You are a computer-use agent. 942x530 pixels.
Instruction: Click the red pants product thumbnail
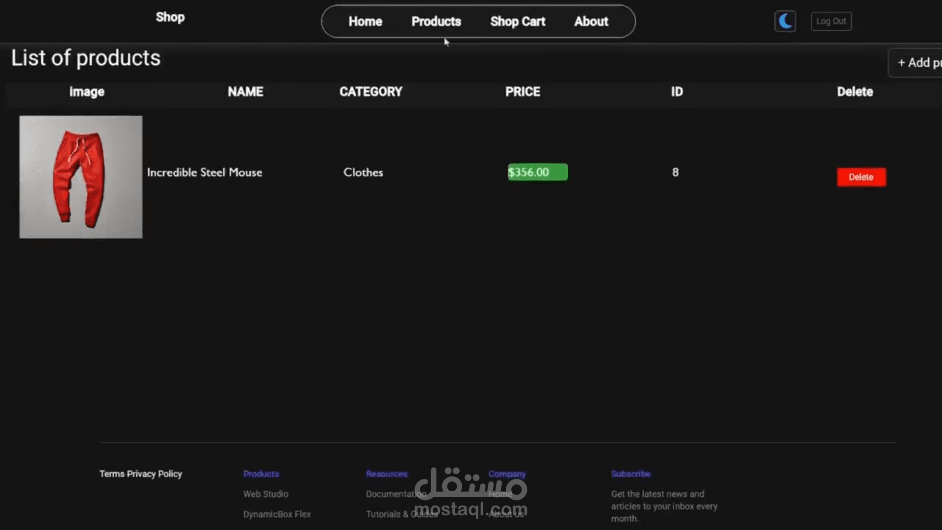click(81, 177)
